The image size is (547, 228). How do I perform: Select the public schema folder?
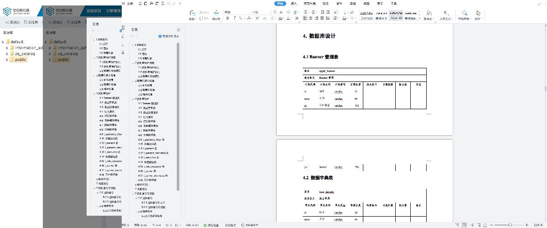tap(21, 60)
